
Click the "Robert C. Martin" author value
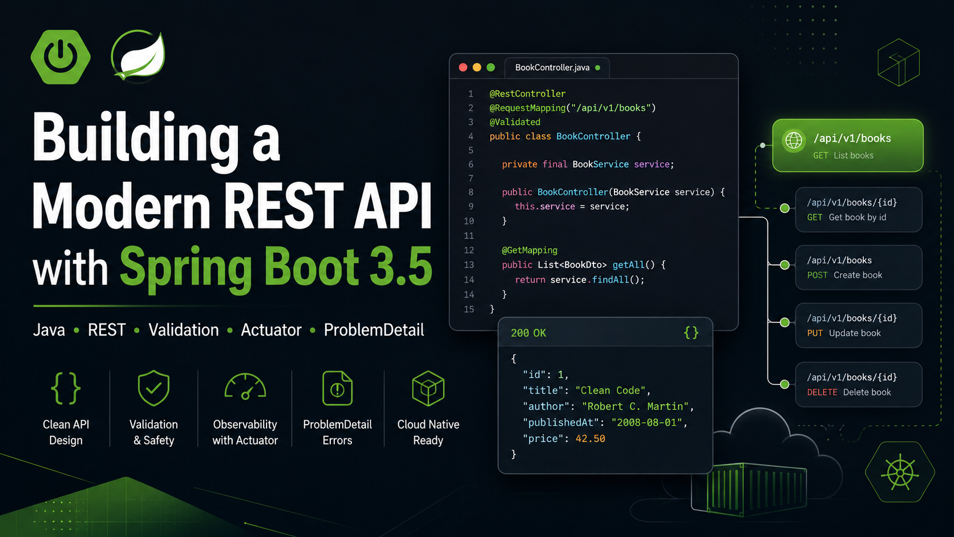pyautogui.click(x=636, y=406)
